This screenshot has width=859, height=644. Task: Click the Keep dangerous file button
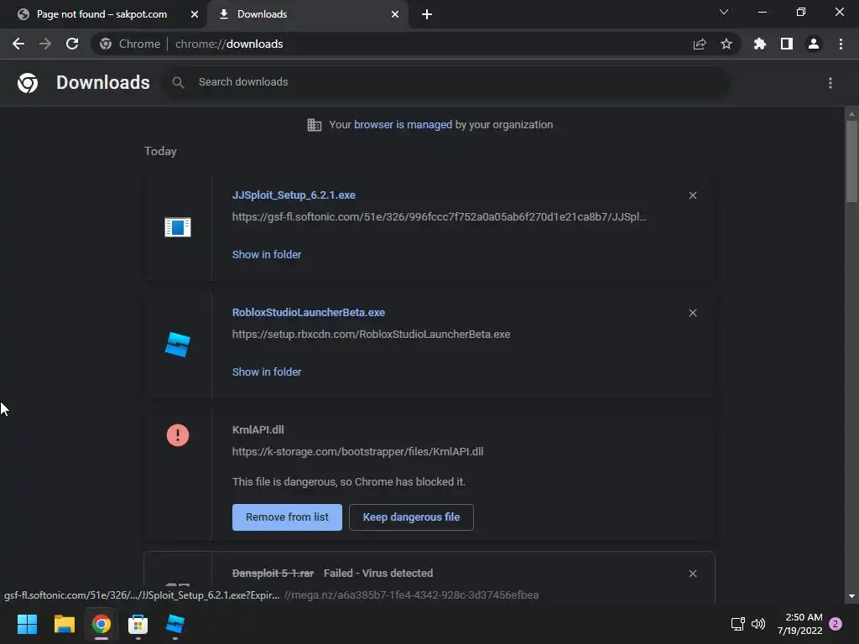[411, 517]
